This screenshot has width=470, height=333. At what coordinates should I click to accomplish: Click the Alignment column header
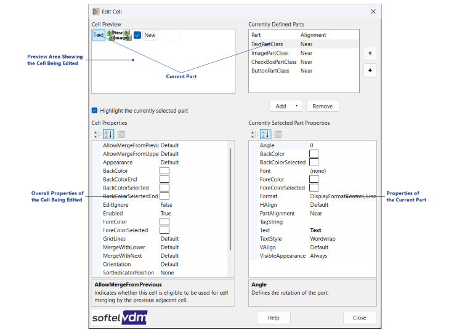(329, 35)
